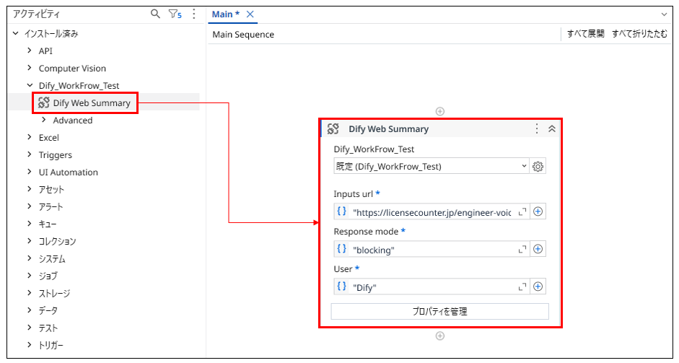Add activity above Dify Web Summary
The height and width of the screenshot is (363, 679).
click(x=440, y=111)
